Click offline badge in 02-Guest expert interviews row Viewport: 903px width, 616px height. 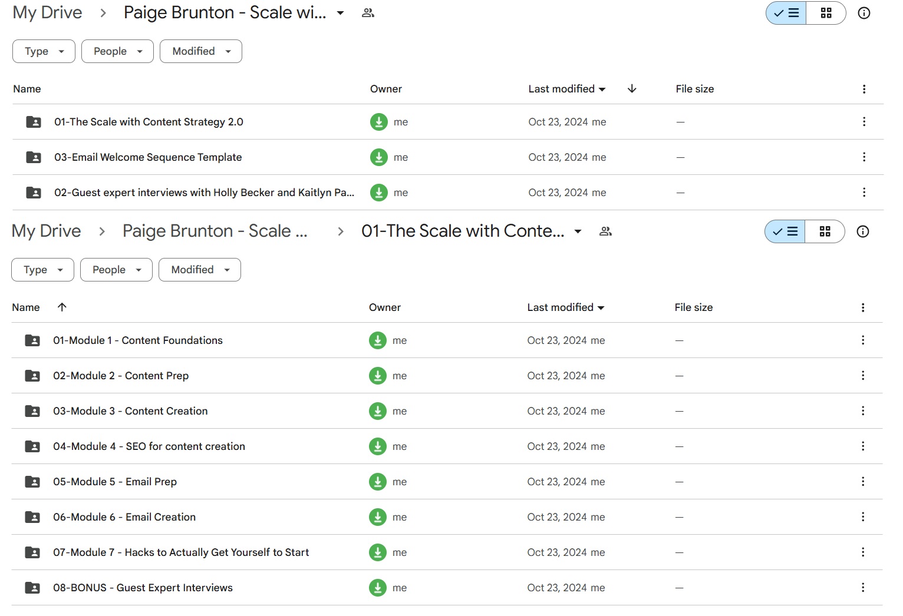378,193
